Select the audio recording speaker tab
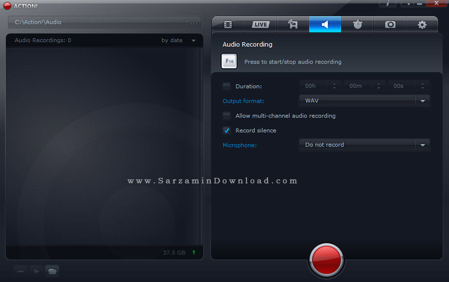This screenshot has width=449, height=282. click(325, 24)
